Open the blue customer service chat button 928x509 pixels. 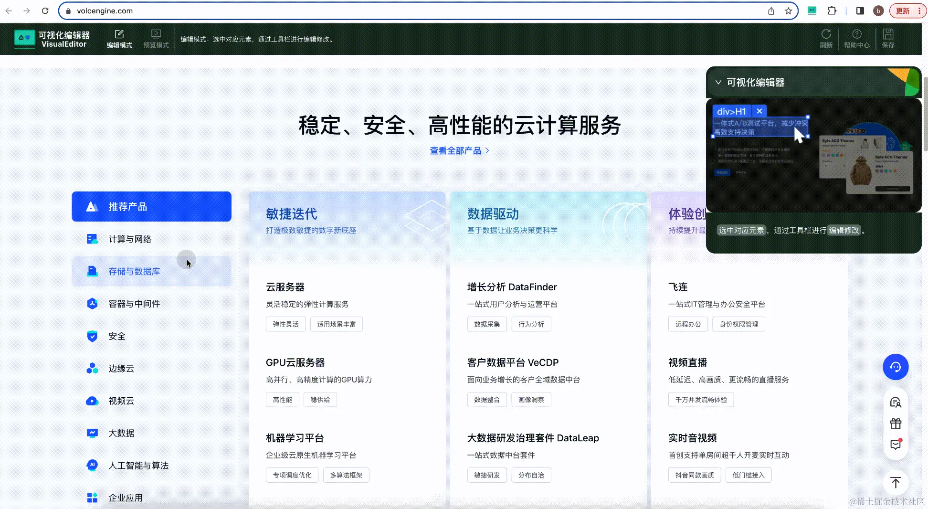[x=896, y=367]
